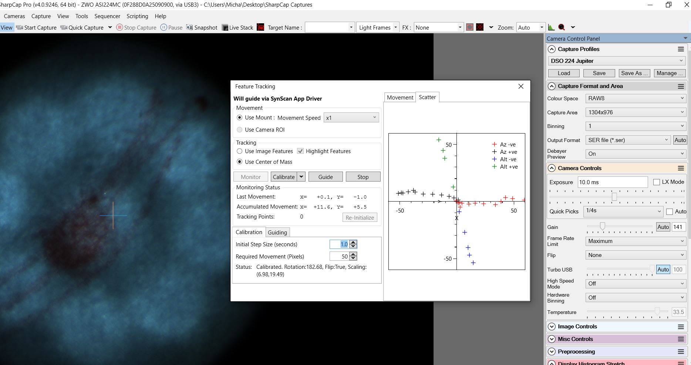691x365 pixels.
Task: Close the Feature Tracking dialog
Action: (x=521, y=86)
